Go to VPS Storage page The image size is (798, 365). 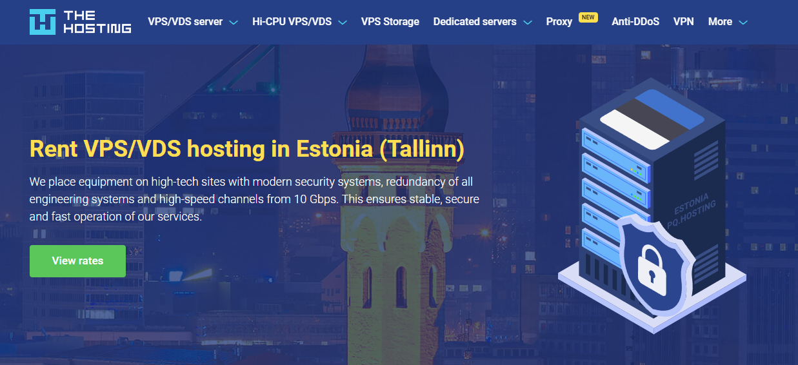pyautogui.click(x=390, y=22)
